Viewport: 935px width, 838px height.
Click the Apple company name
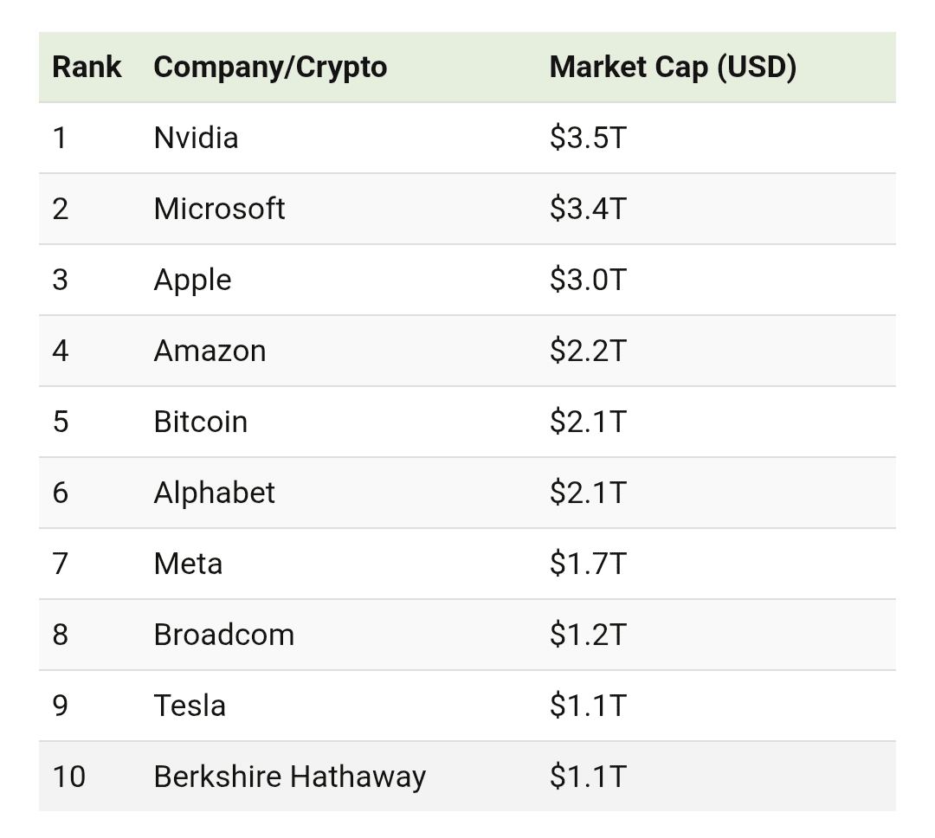[x=192, y=280]
